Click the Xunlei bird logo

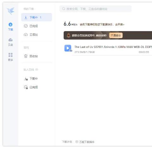[11, 11]
